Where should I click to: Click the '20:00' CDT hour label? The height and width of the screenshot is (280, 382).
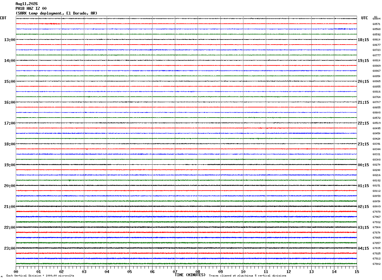[x=10, y=186]
